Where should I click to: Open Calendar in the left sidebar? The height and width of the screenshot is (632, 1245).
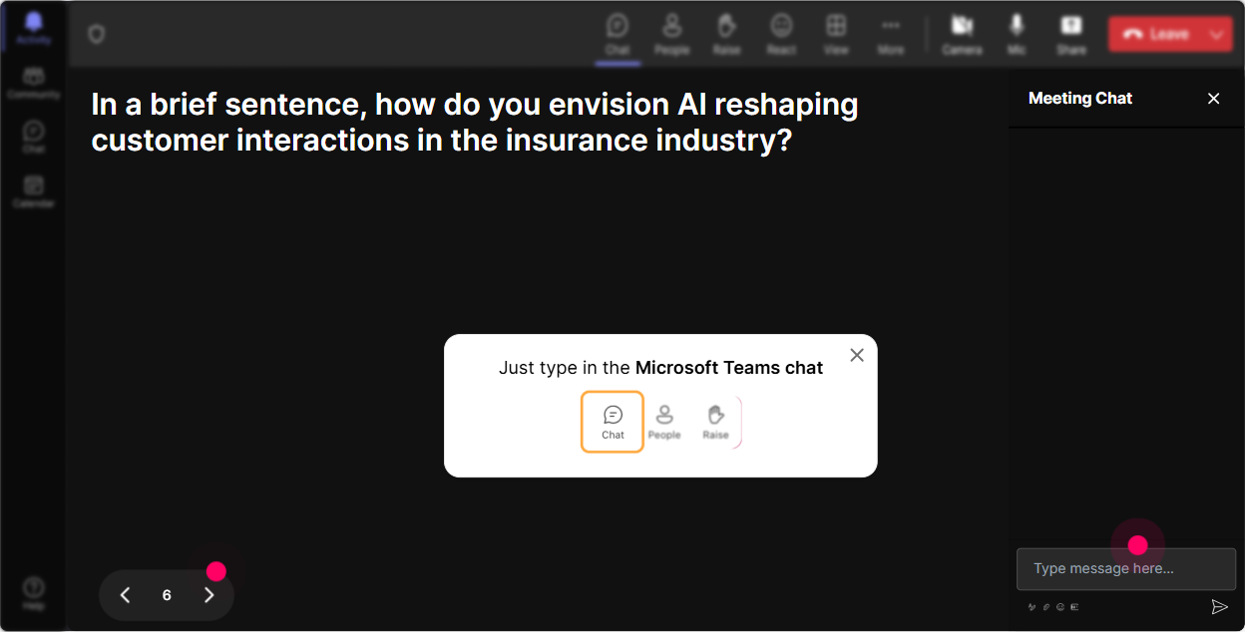pos(34,191)
